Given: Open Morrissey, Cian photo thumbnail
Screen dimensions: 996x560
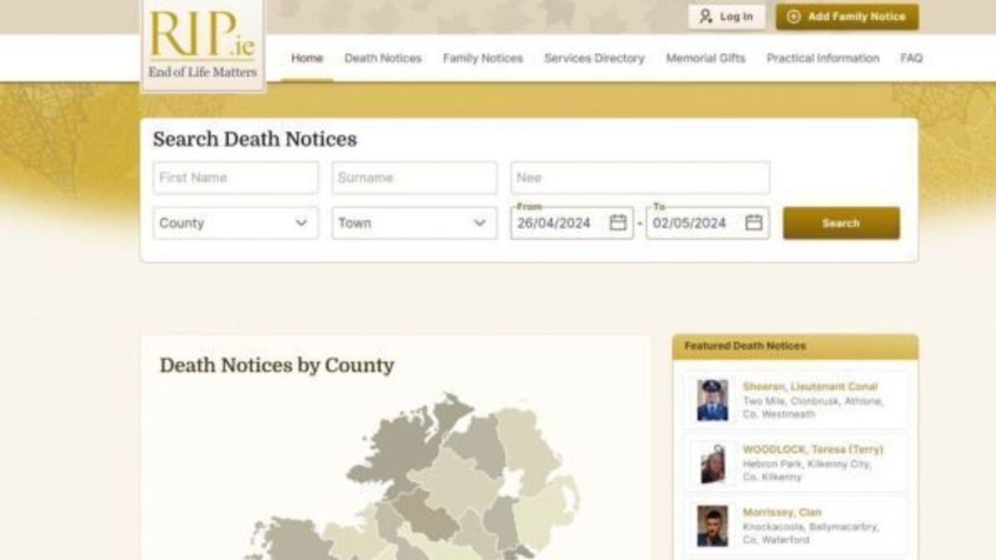Looking at the screenshot, I should [712, 526].
